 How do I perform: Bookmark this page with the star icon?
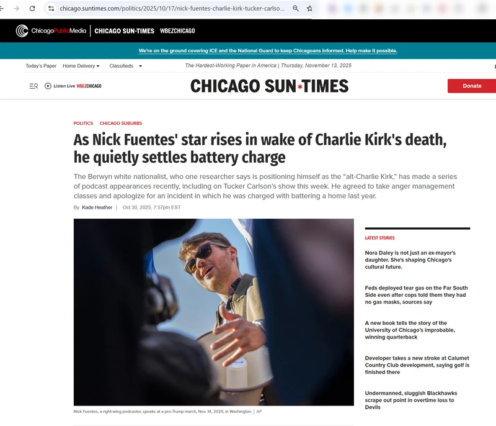309,9
